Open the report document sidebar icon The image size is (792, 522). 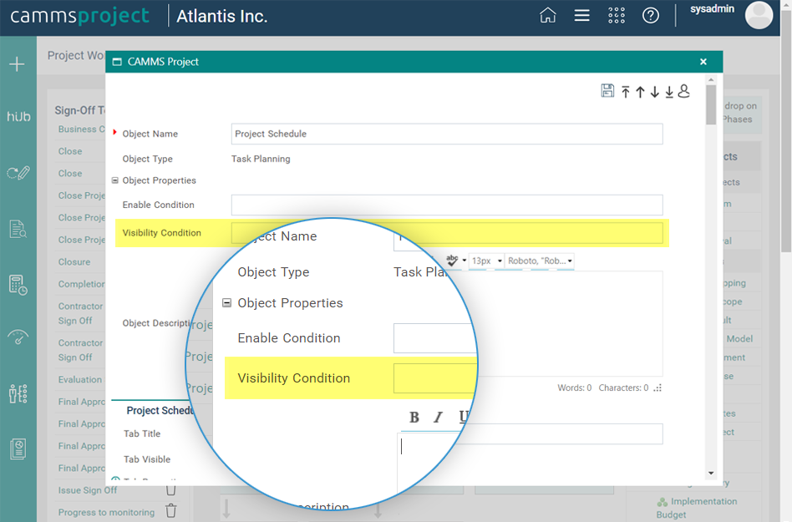[18, 449]
